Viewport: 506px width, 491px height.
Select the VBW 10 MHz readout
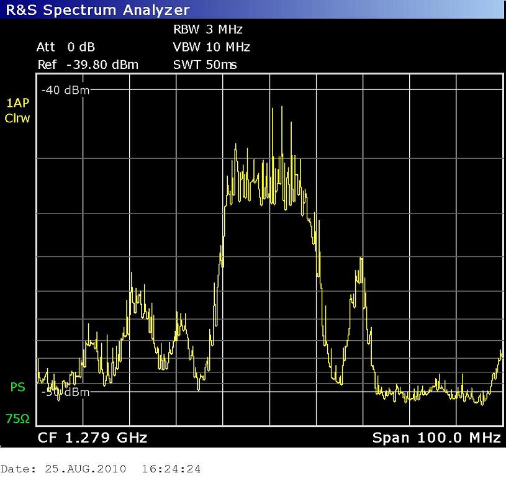pos(211,47)
